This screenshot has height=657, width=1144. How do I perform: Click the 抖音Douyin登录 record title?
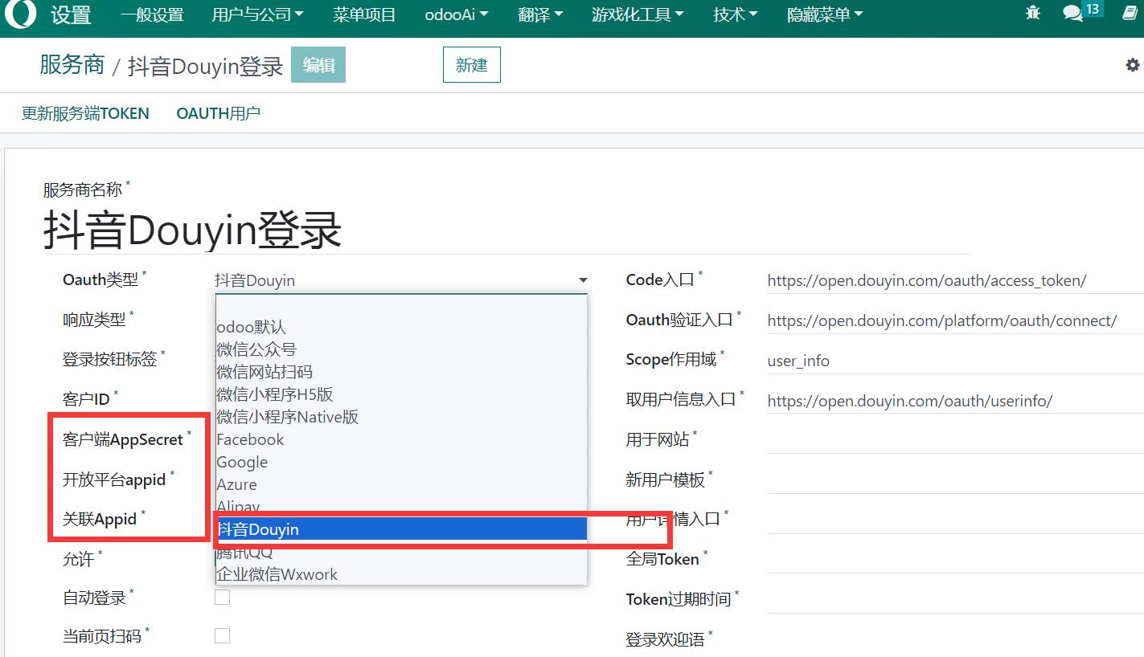tap(193, 231)
